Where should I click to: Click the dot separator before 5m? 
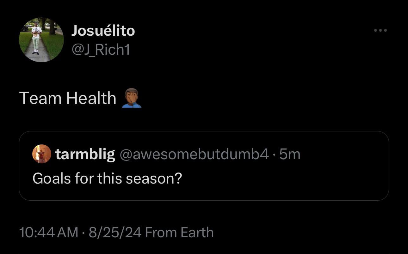[x=274, y=154]
